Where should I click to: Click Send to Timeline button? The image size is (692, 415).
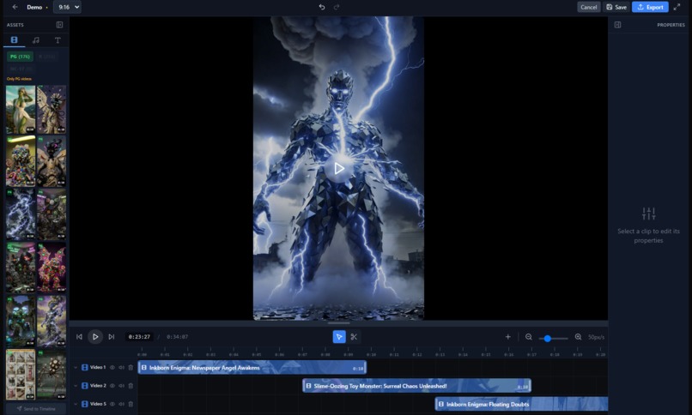pyautogui.click(x=36, y=408)
